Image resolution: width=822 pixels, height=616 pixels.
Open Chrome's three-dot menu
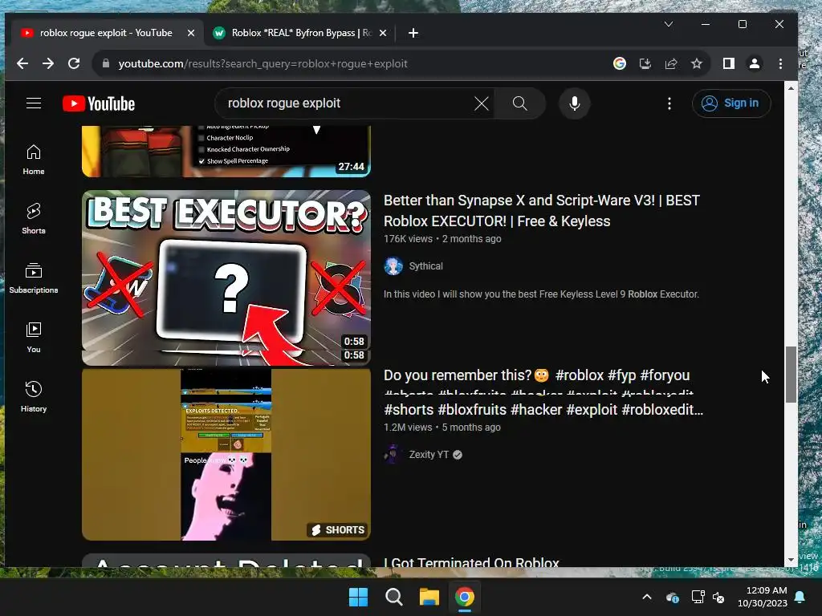coord(780,63)
